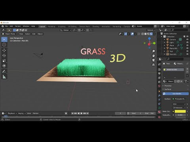
Task: Click the yellow Base Color swatch
Action: (180, 111)
